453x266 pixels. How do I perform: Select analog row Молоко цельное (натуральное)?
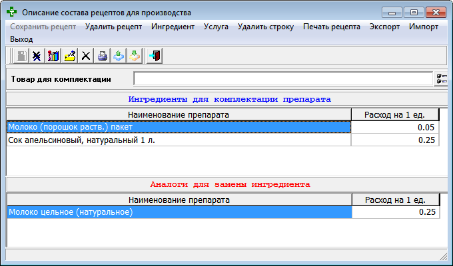tap(179, 212)
